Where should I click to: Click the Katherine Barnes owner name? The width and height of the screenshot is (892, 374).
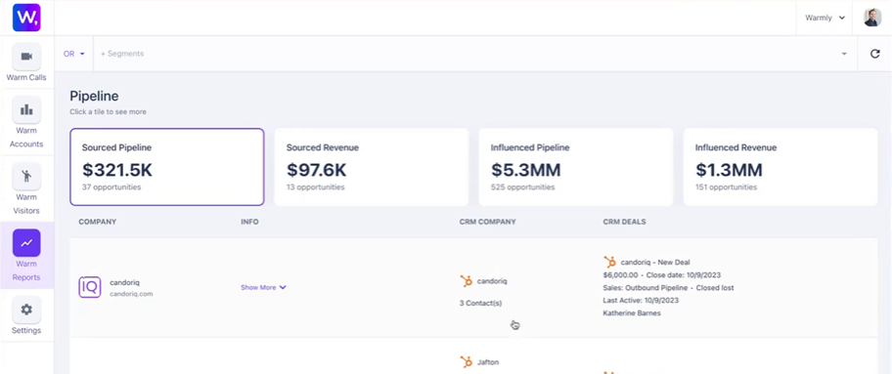(632, 313)
